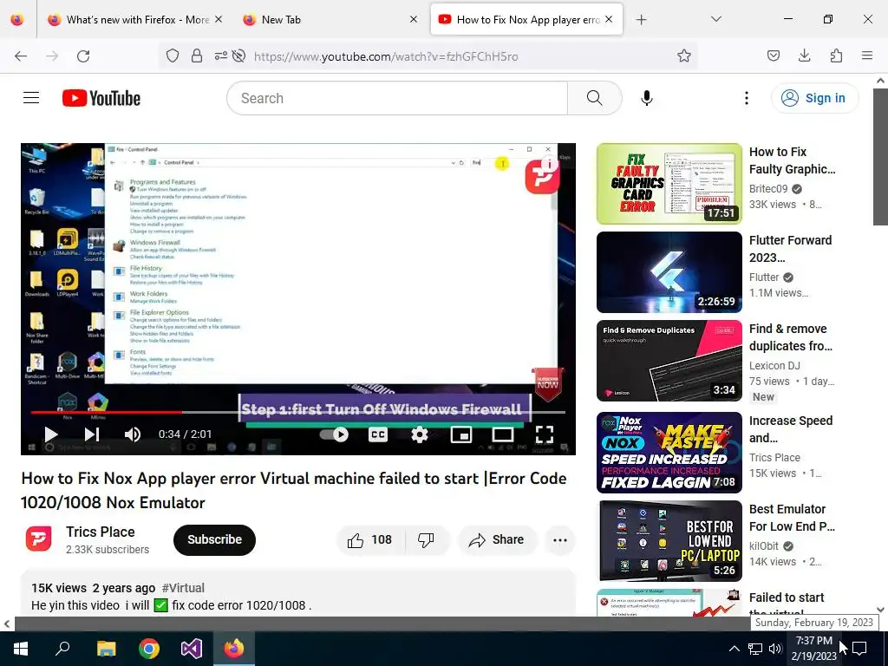Screen dimensions: 888x666
Task: Toggle closed captions (CC)
Action: (378, 434)
